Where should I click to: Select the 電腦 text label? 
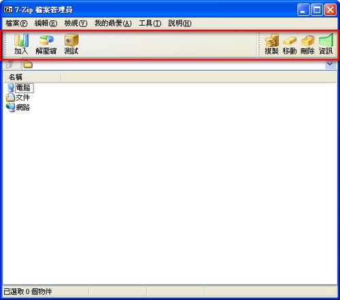coord(23,88)
